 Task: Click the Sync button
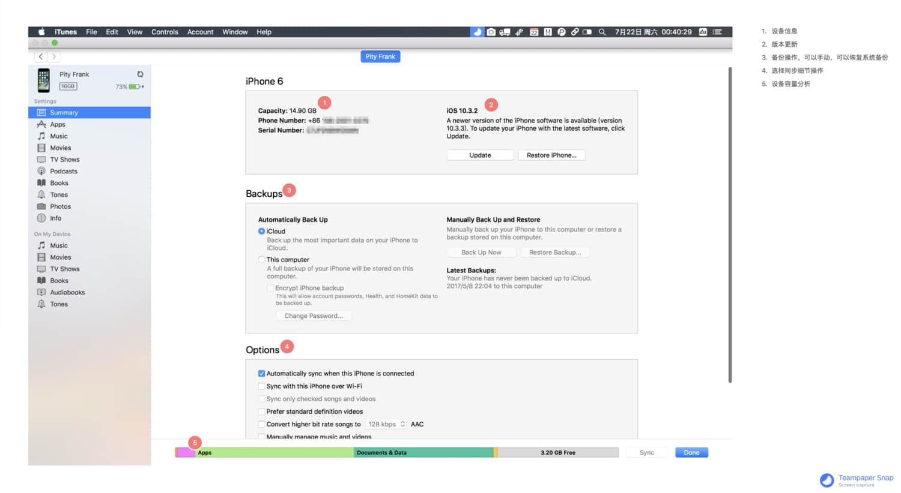pos(647,453)
